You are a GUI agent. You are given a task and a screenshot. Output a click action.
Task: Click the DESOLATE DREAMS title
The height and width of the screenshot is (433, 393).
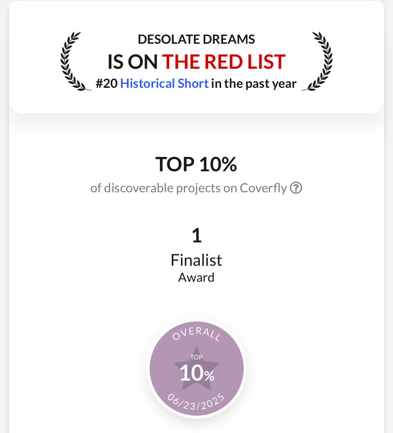[x=196, y=39]
